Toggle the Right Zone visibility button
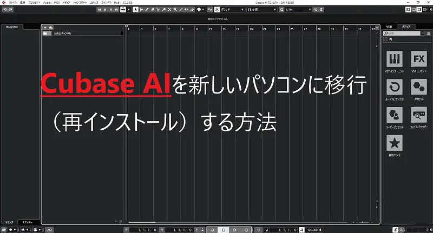The width and height of the screenshot is (433, 233). pyautogui.click(x=419, y=9)
